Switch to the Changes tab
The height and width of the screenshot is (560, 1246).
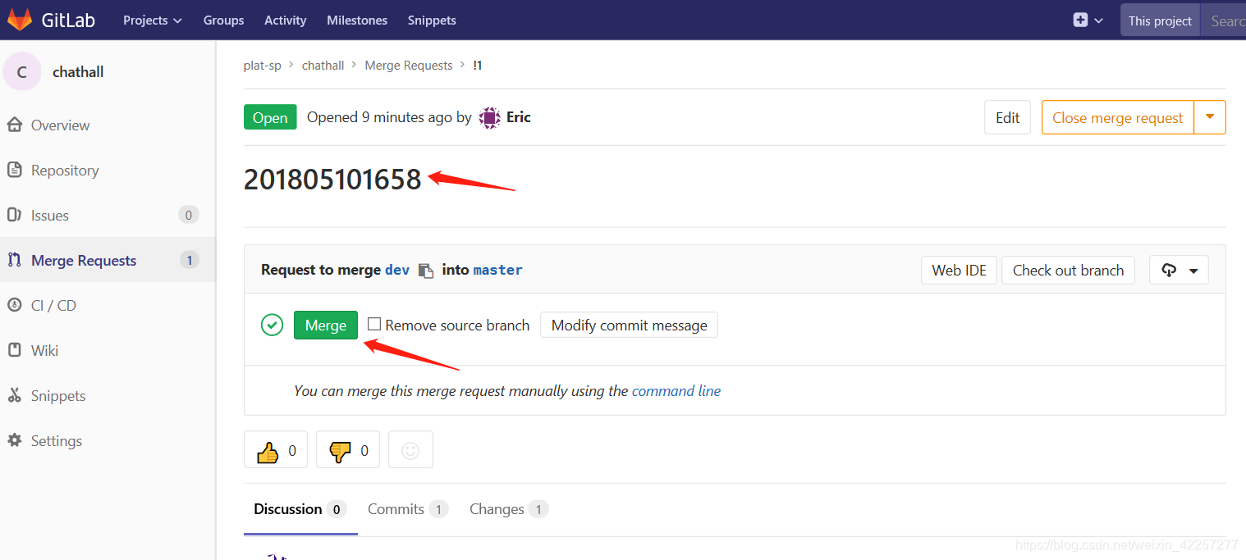(x=509, y=509)
